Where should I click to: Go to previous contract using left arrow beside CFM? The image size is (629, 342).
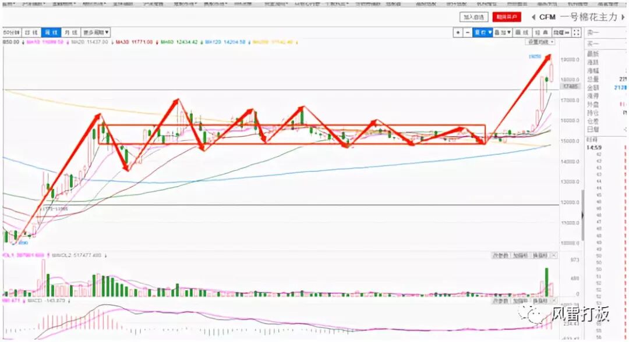[533, 17]
